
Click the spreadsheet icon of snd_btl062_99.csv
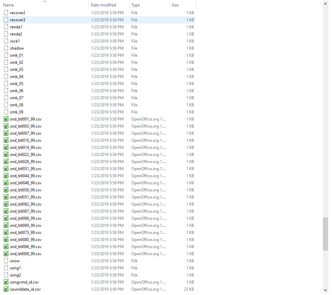(6, 204)
